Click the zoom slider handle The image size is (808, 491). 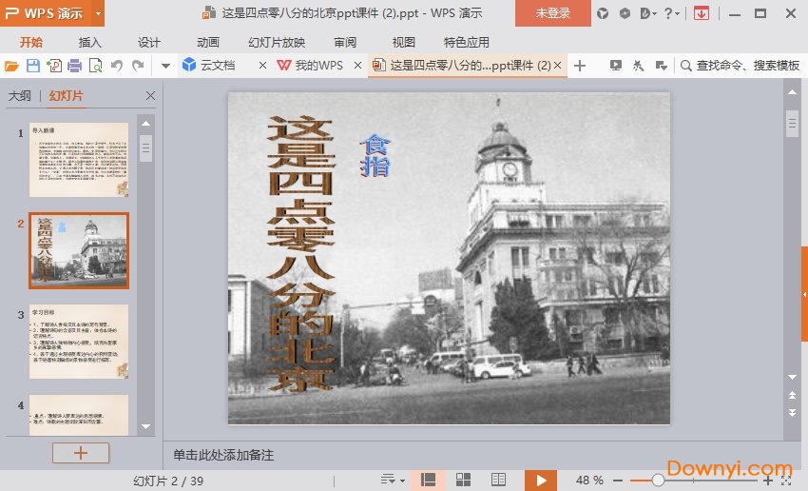(x=658, y=481)
